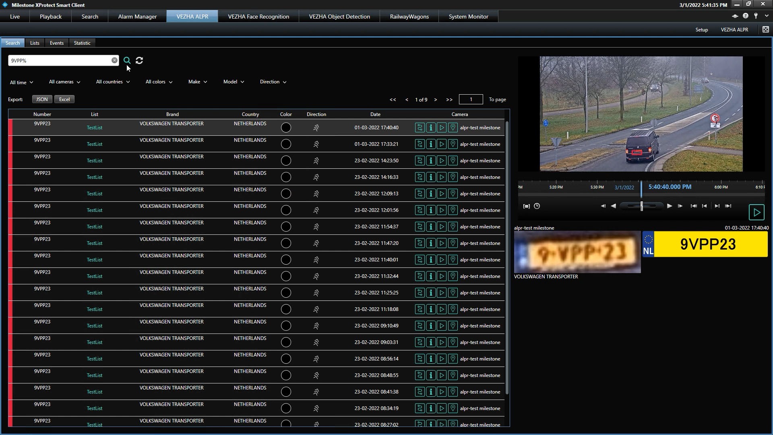Show map location for 23-02-2022 14:23:50 record

[453, 161]
